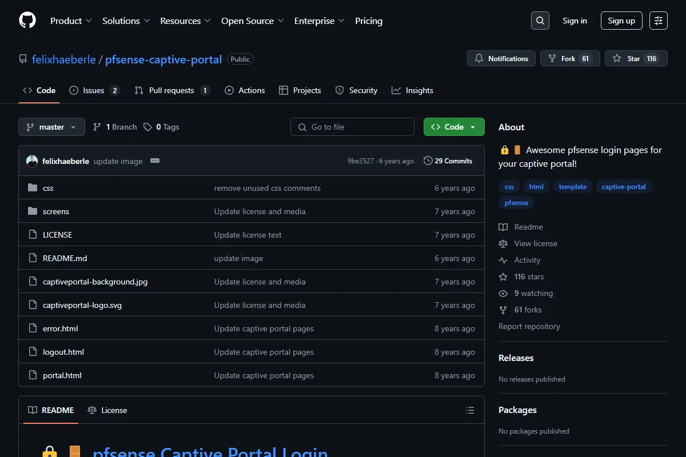686x457 pixels.
Task: Click the Go to file field
Action: (352, 127)
